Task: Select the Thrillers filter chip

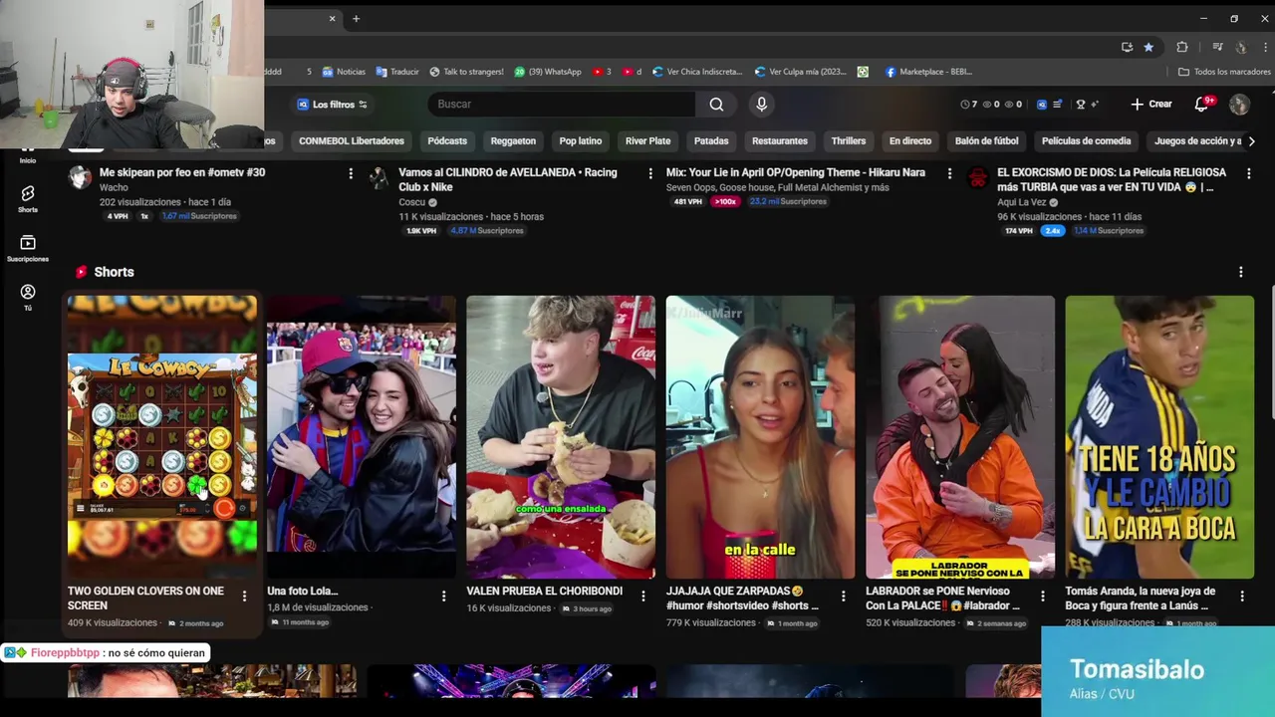Action: pos(849,141)
